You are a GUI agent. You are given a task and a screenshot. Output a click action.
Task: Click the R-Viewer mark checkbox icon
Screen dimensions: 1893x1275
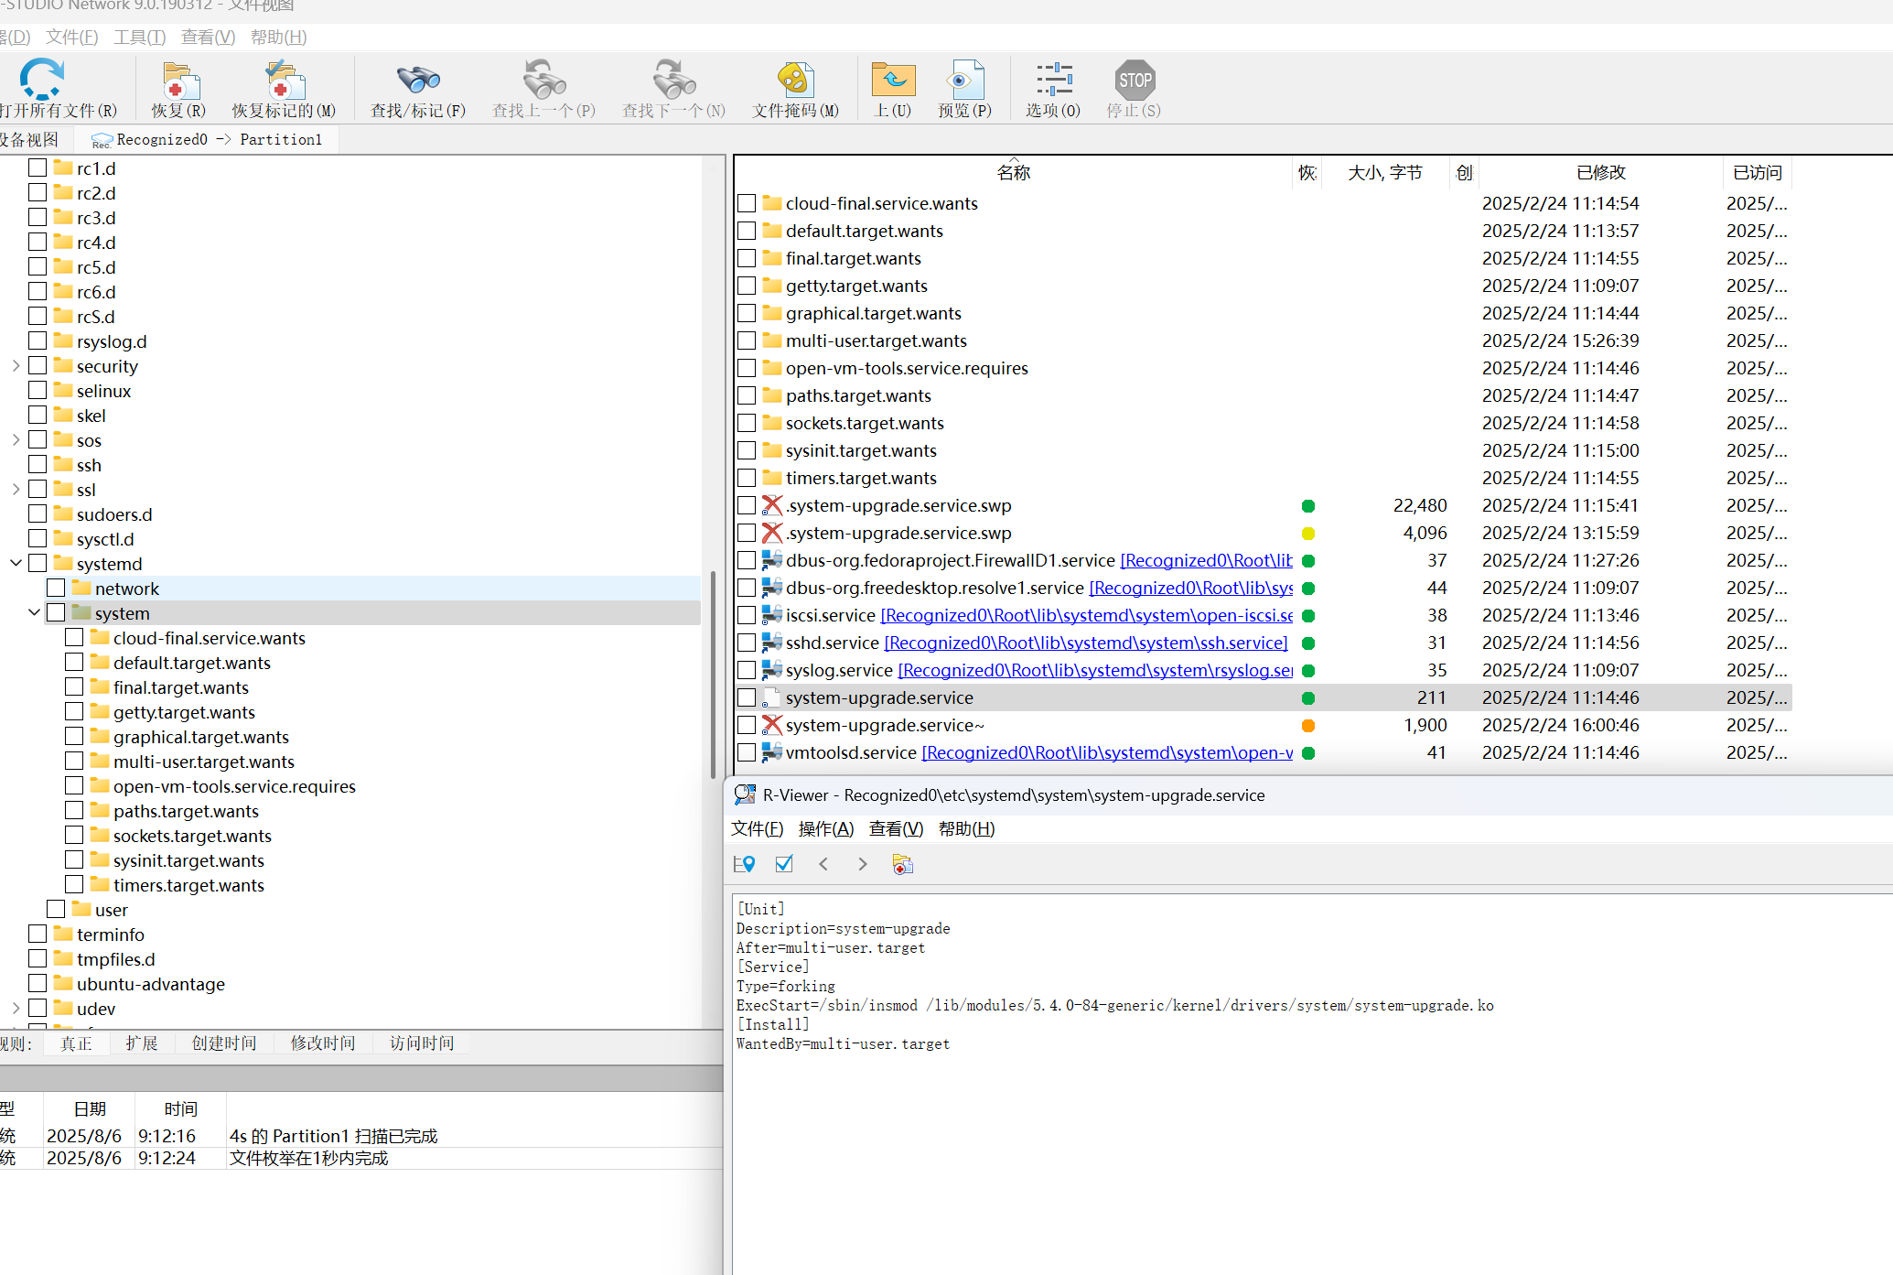(x=784, y=864)
